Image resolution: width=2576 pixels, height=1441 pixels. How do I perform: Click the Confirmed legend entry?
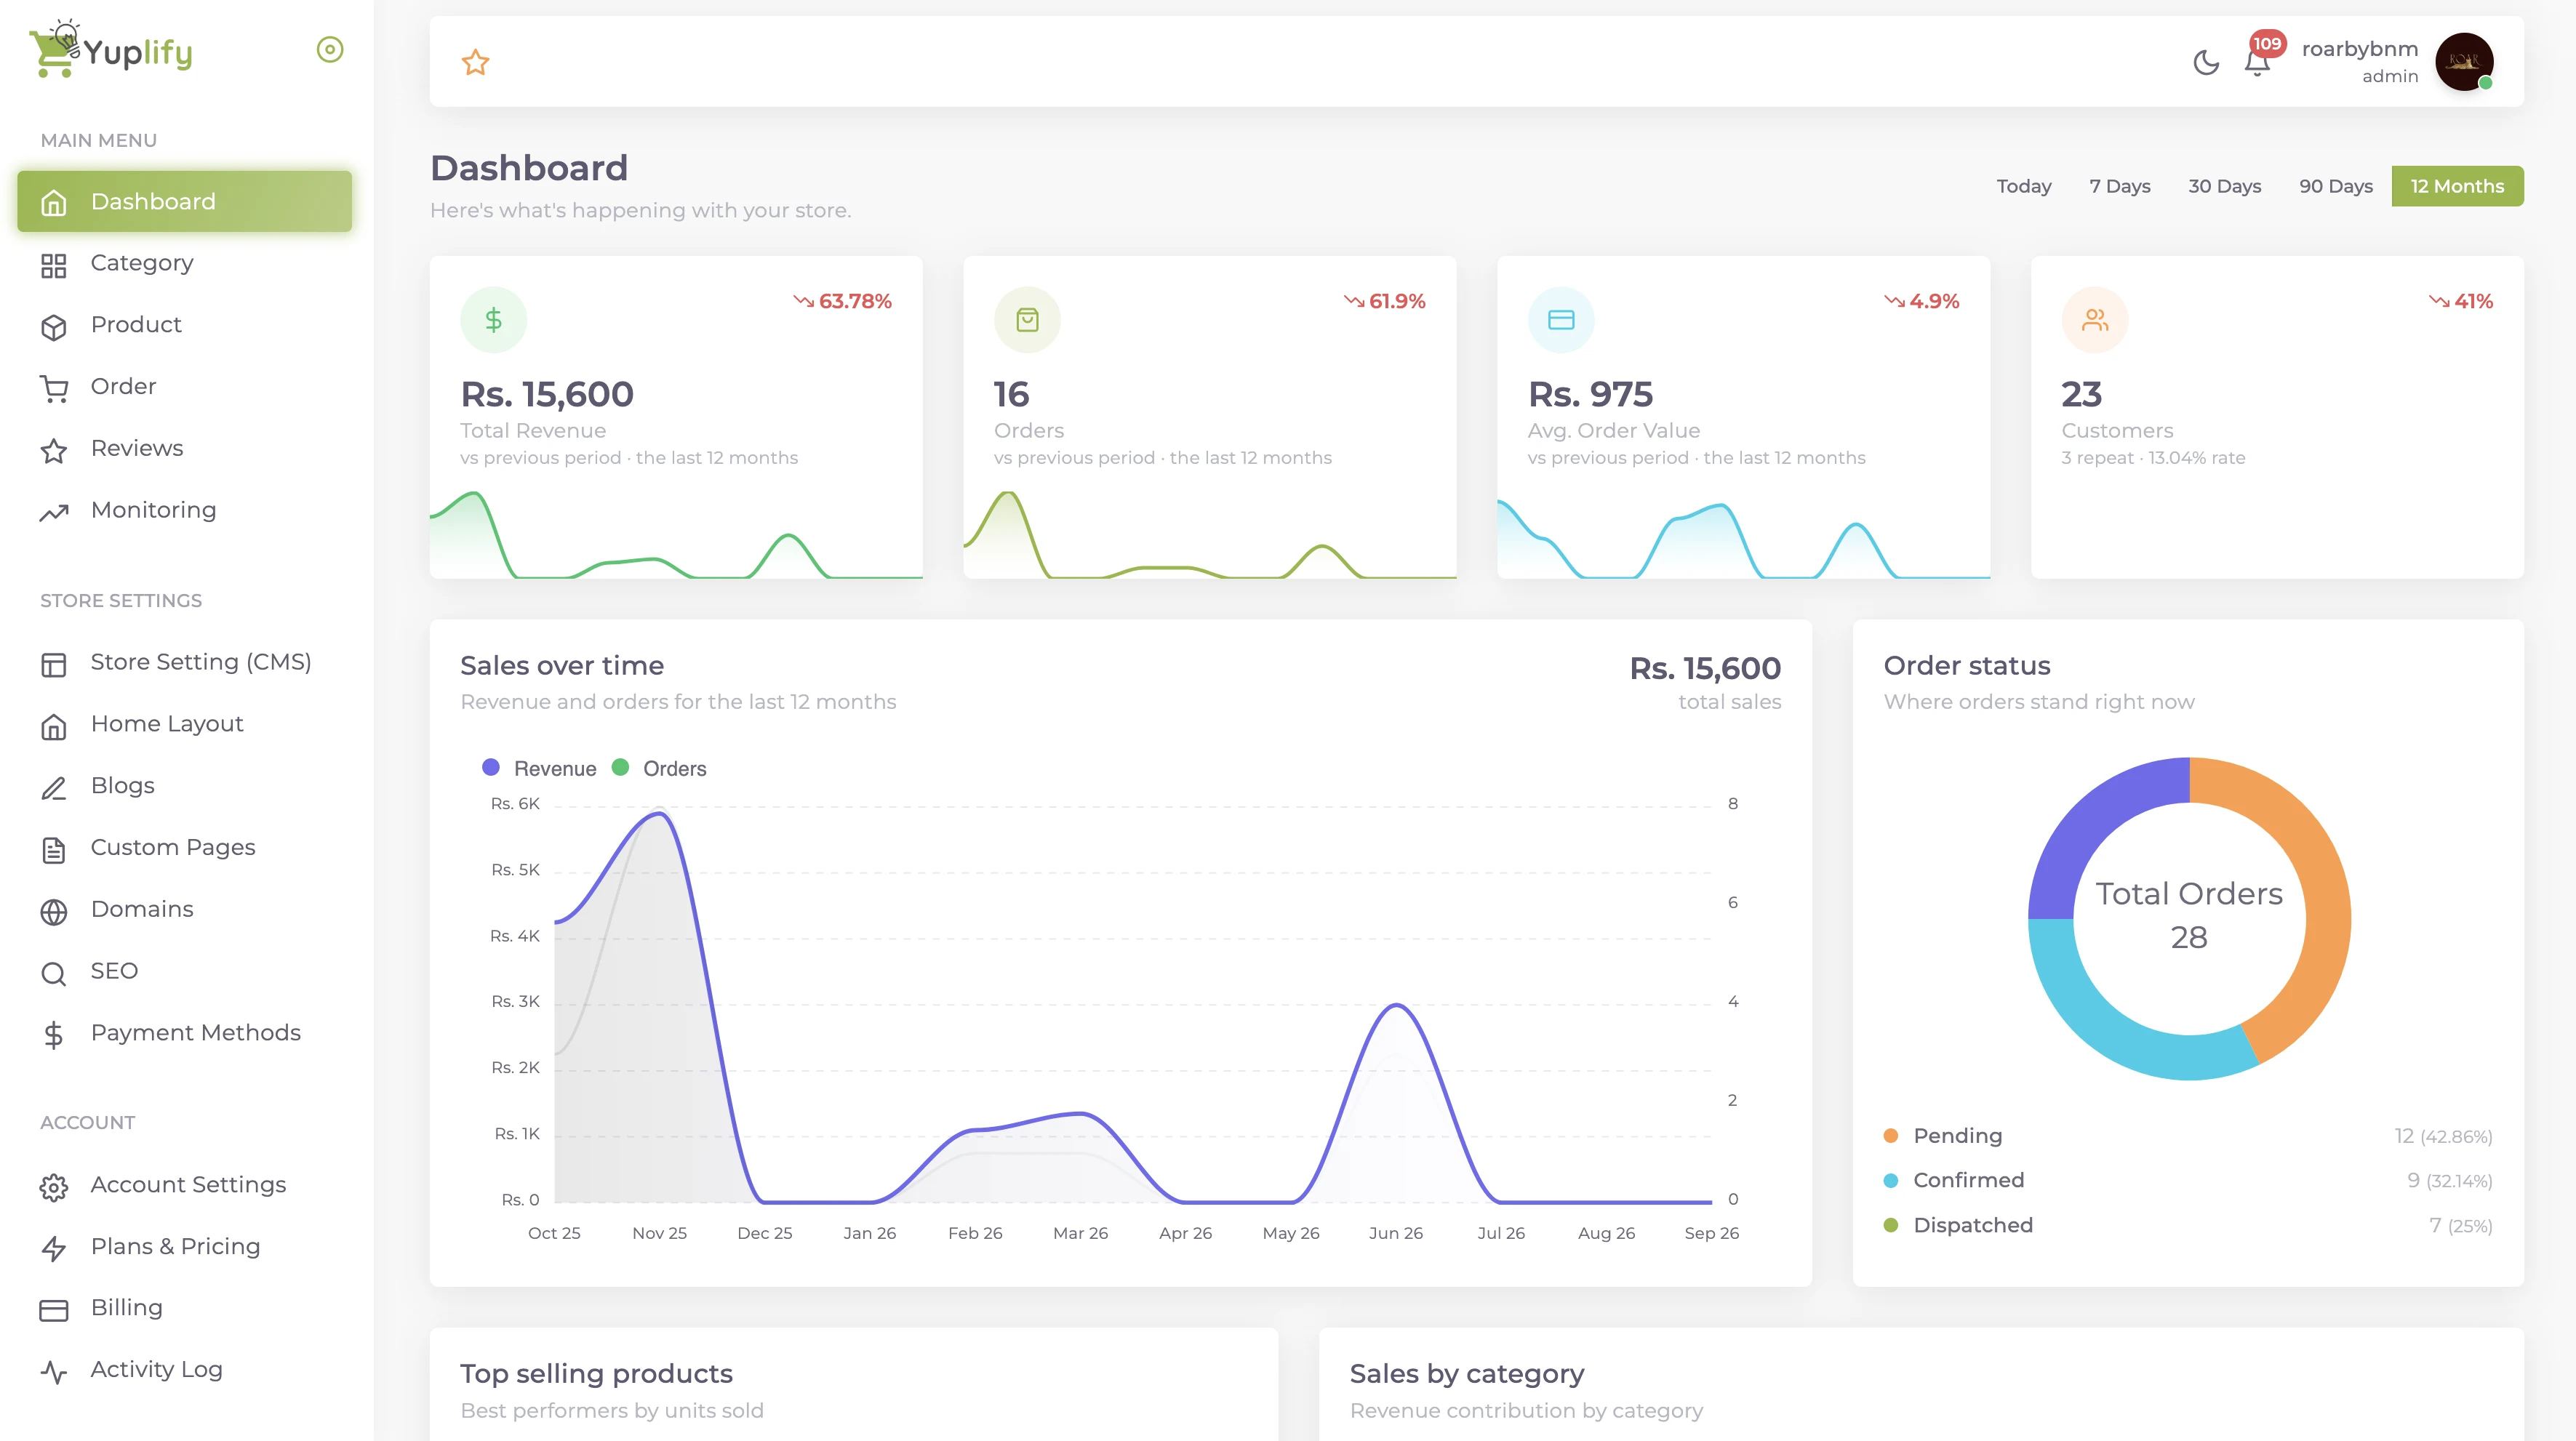1954,1180
